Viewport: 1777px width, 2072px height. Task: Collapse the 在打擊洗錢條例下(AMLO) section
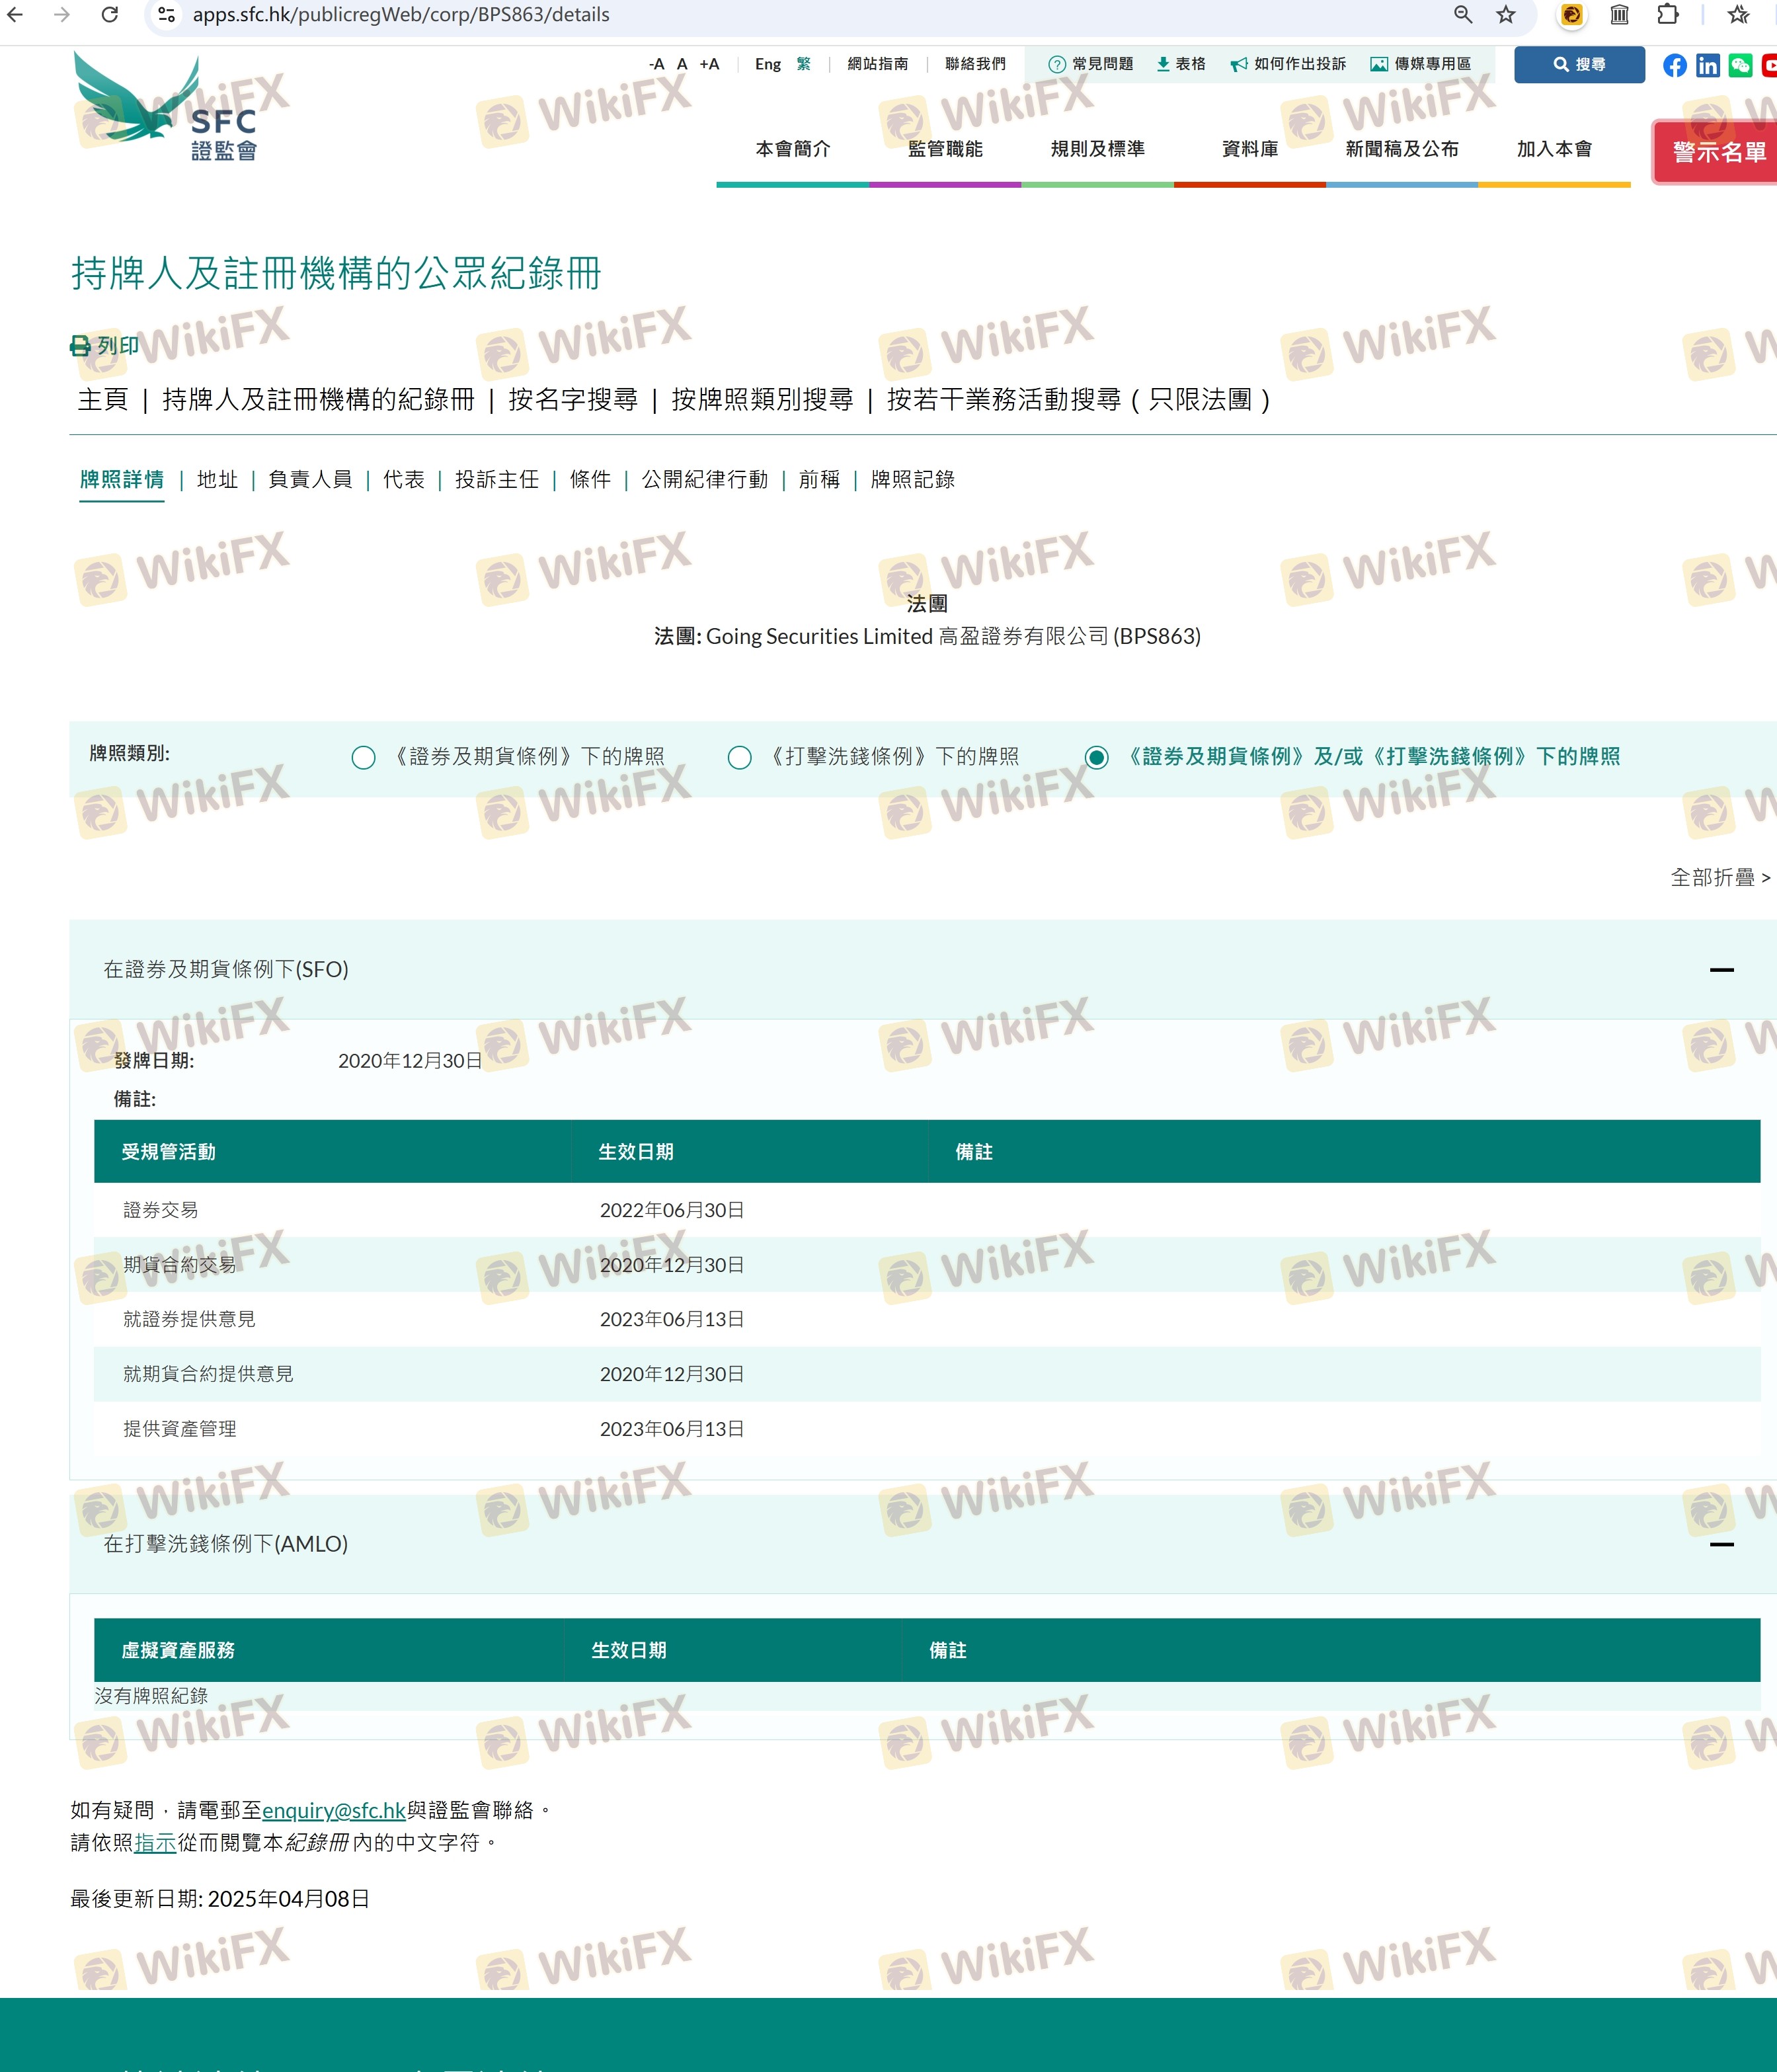1720,1544
